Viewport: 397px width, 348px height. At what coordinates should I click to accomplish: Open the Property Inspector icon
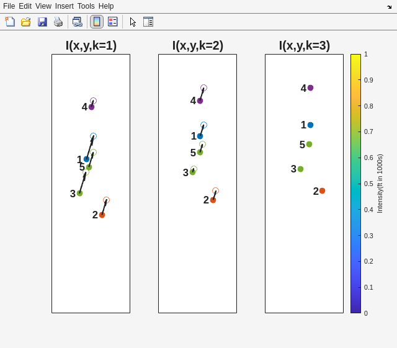(x=148, y=22)
